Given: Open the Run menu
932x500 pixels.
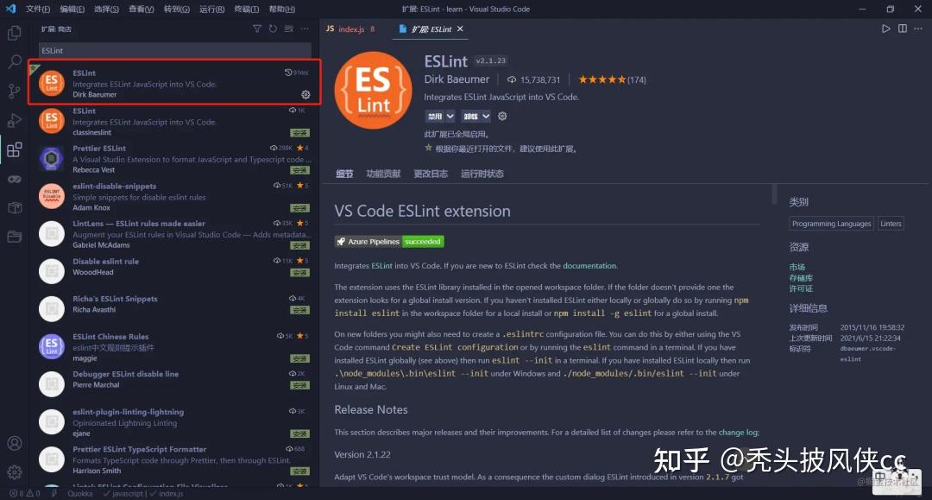Looking at the screenshot, I should pyautogui.click(x=211, y=9).
